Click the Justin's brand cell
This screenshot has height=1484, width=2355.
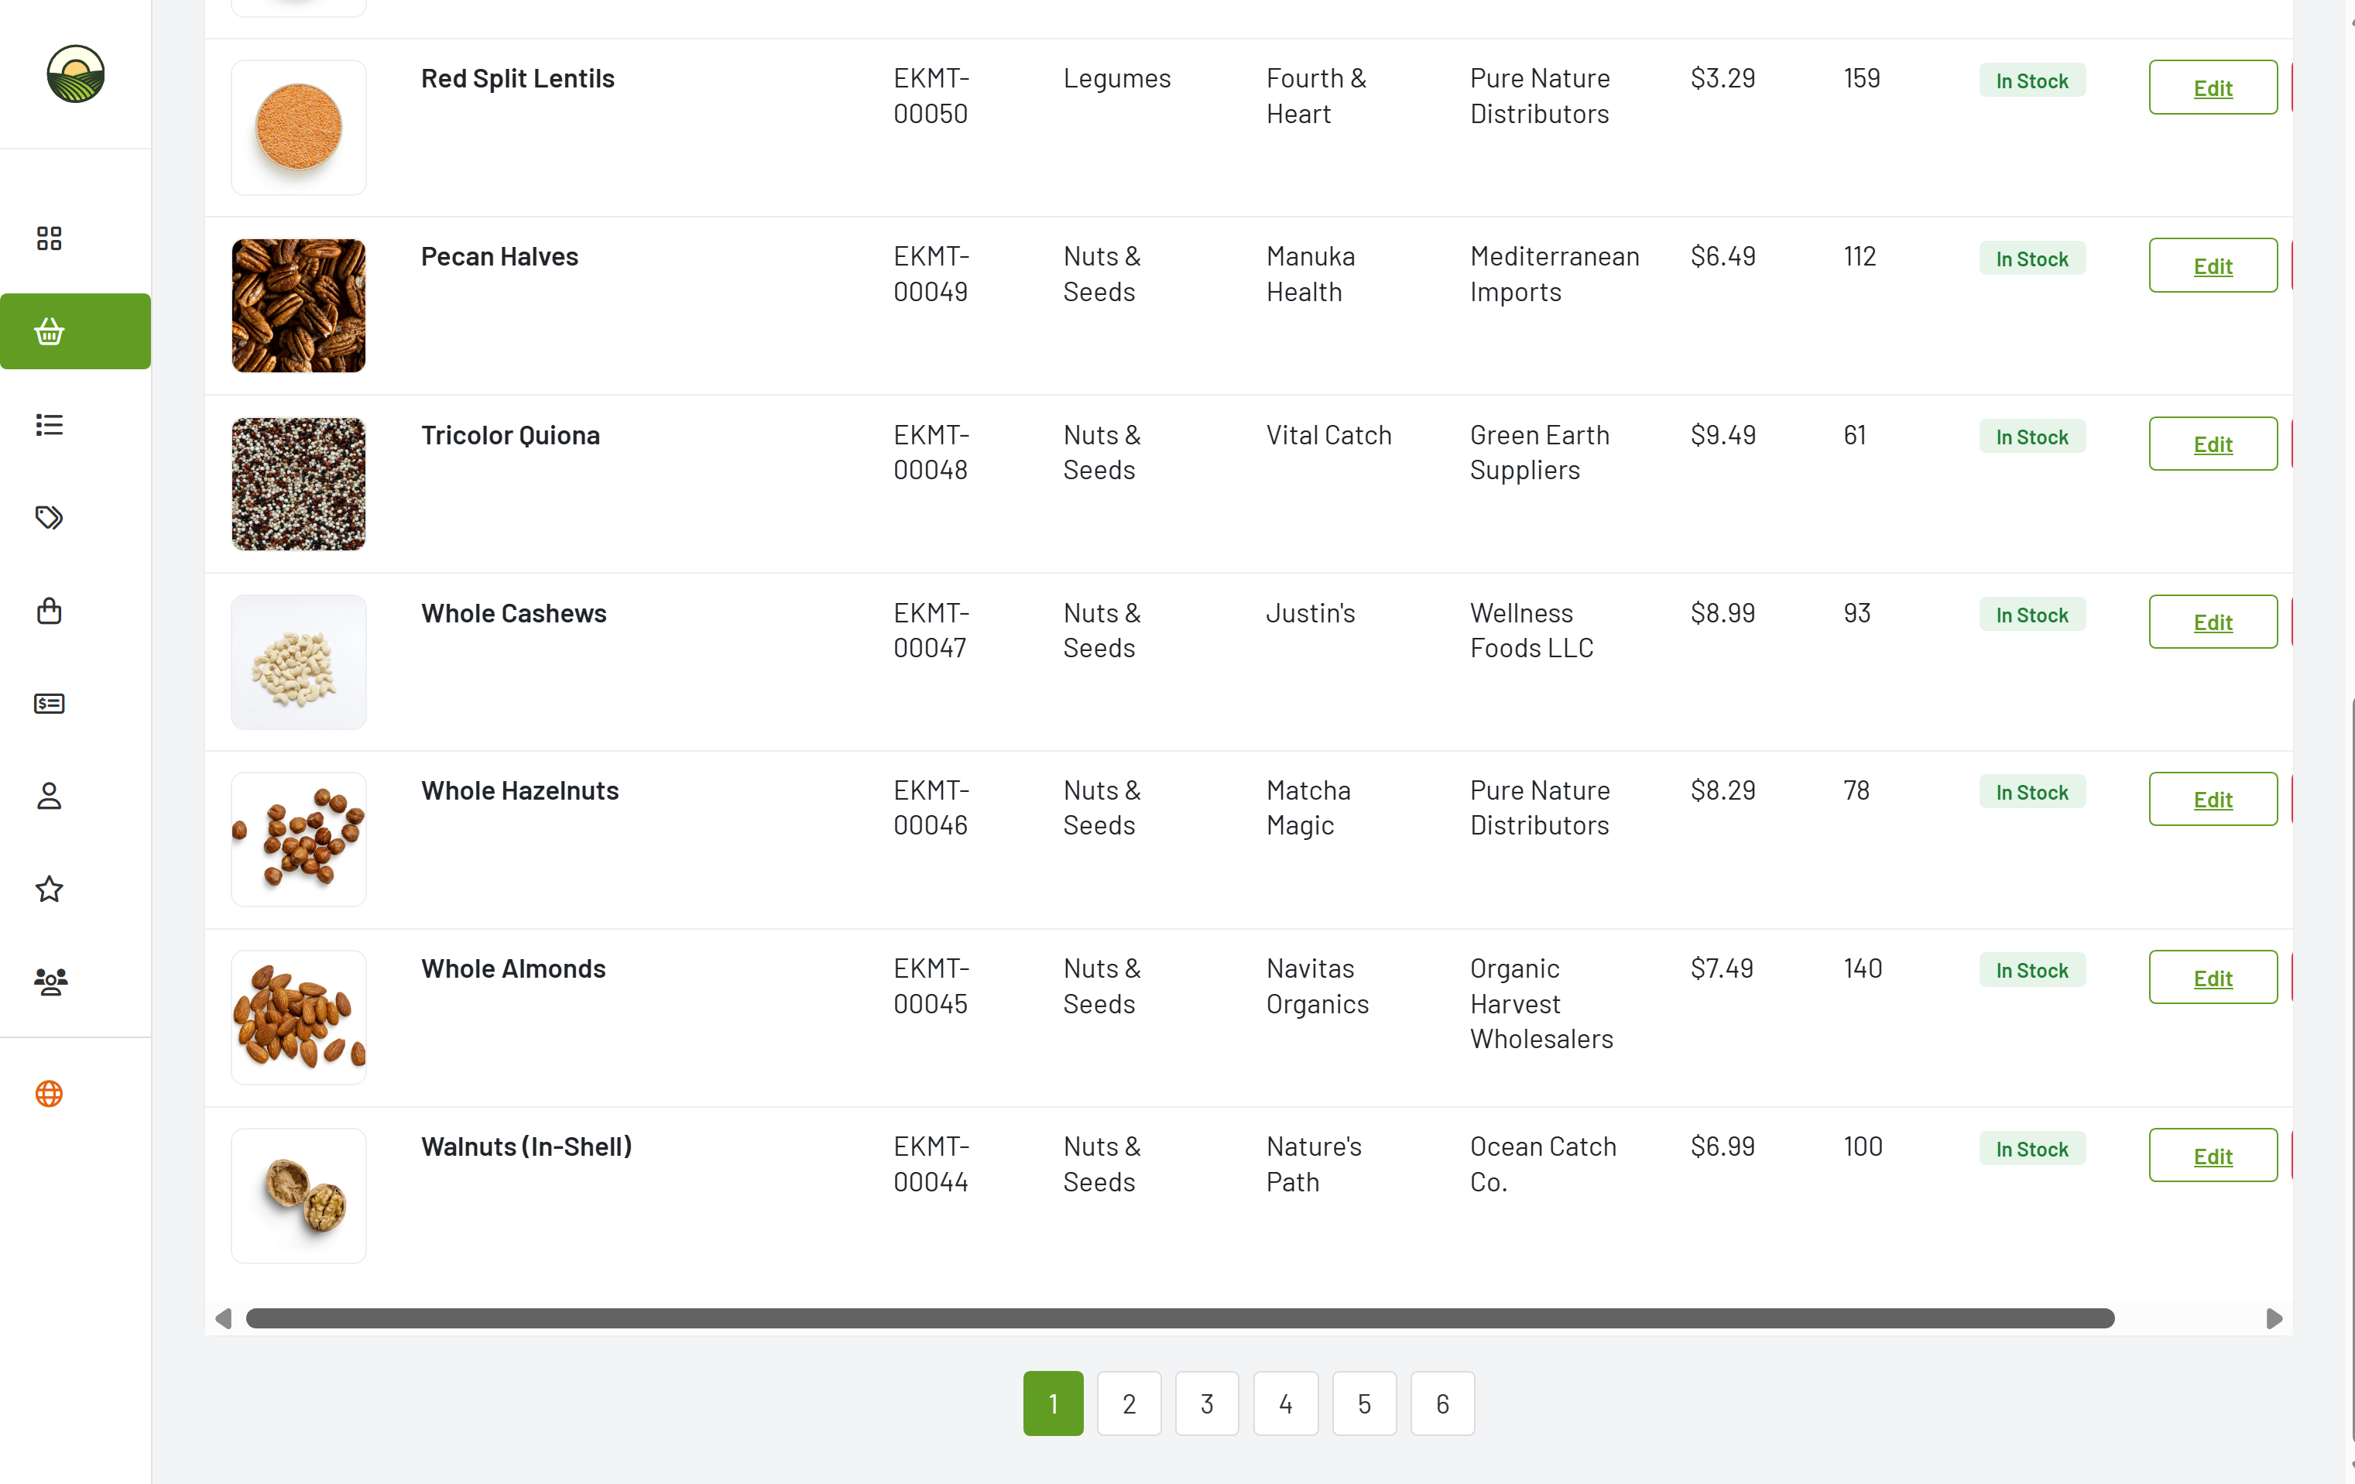pyautogui.click(x=1311, y=613)
